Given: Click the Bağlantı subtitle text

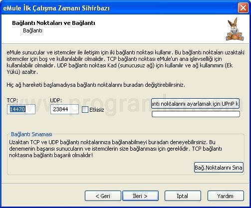Looking at the screenshot, I should pos(32,30).
